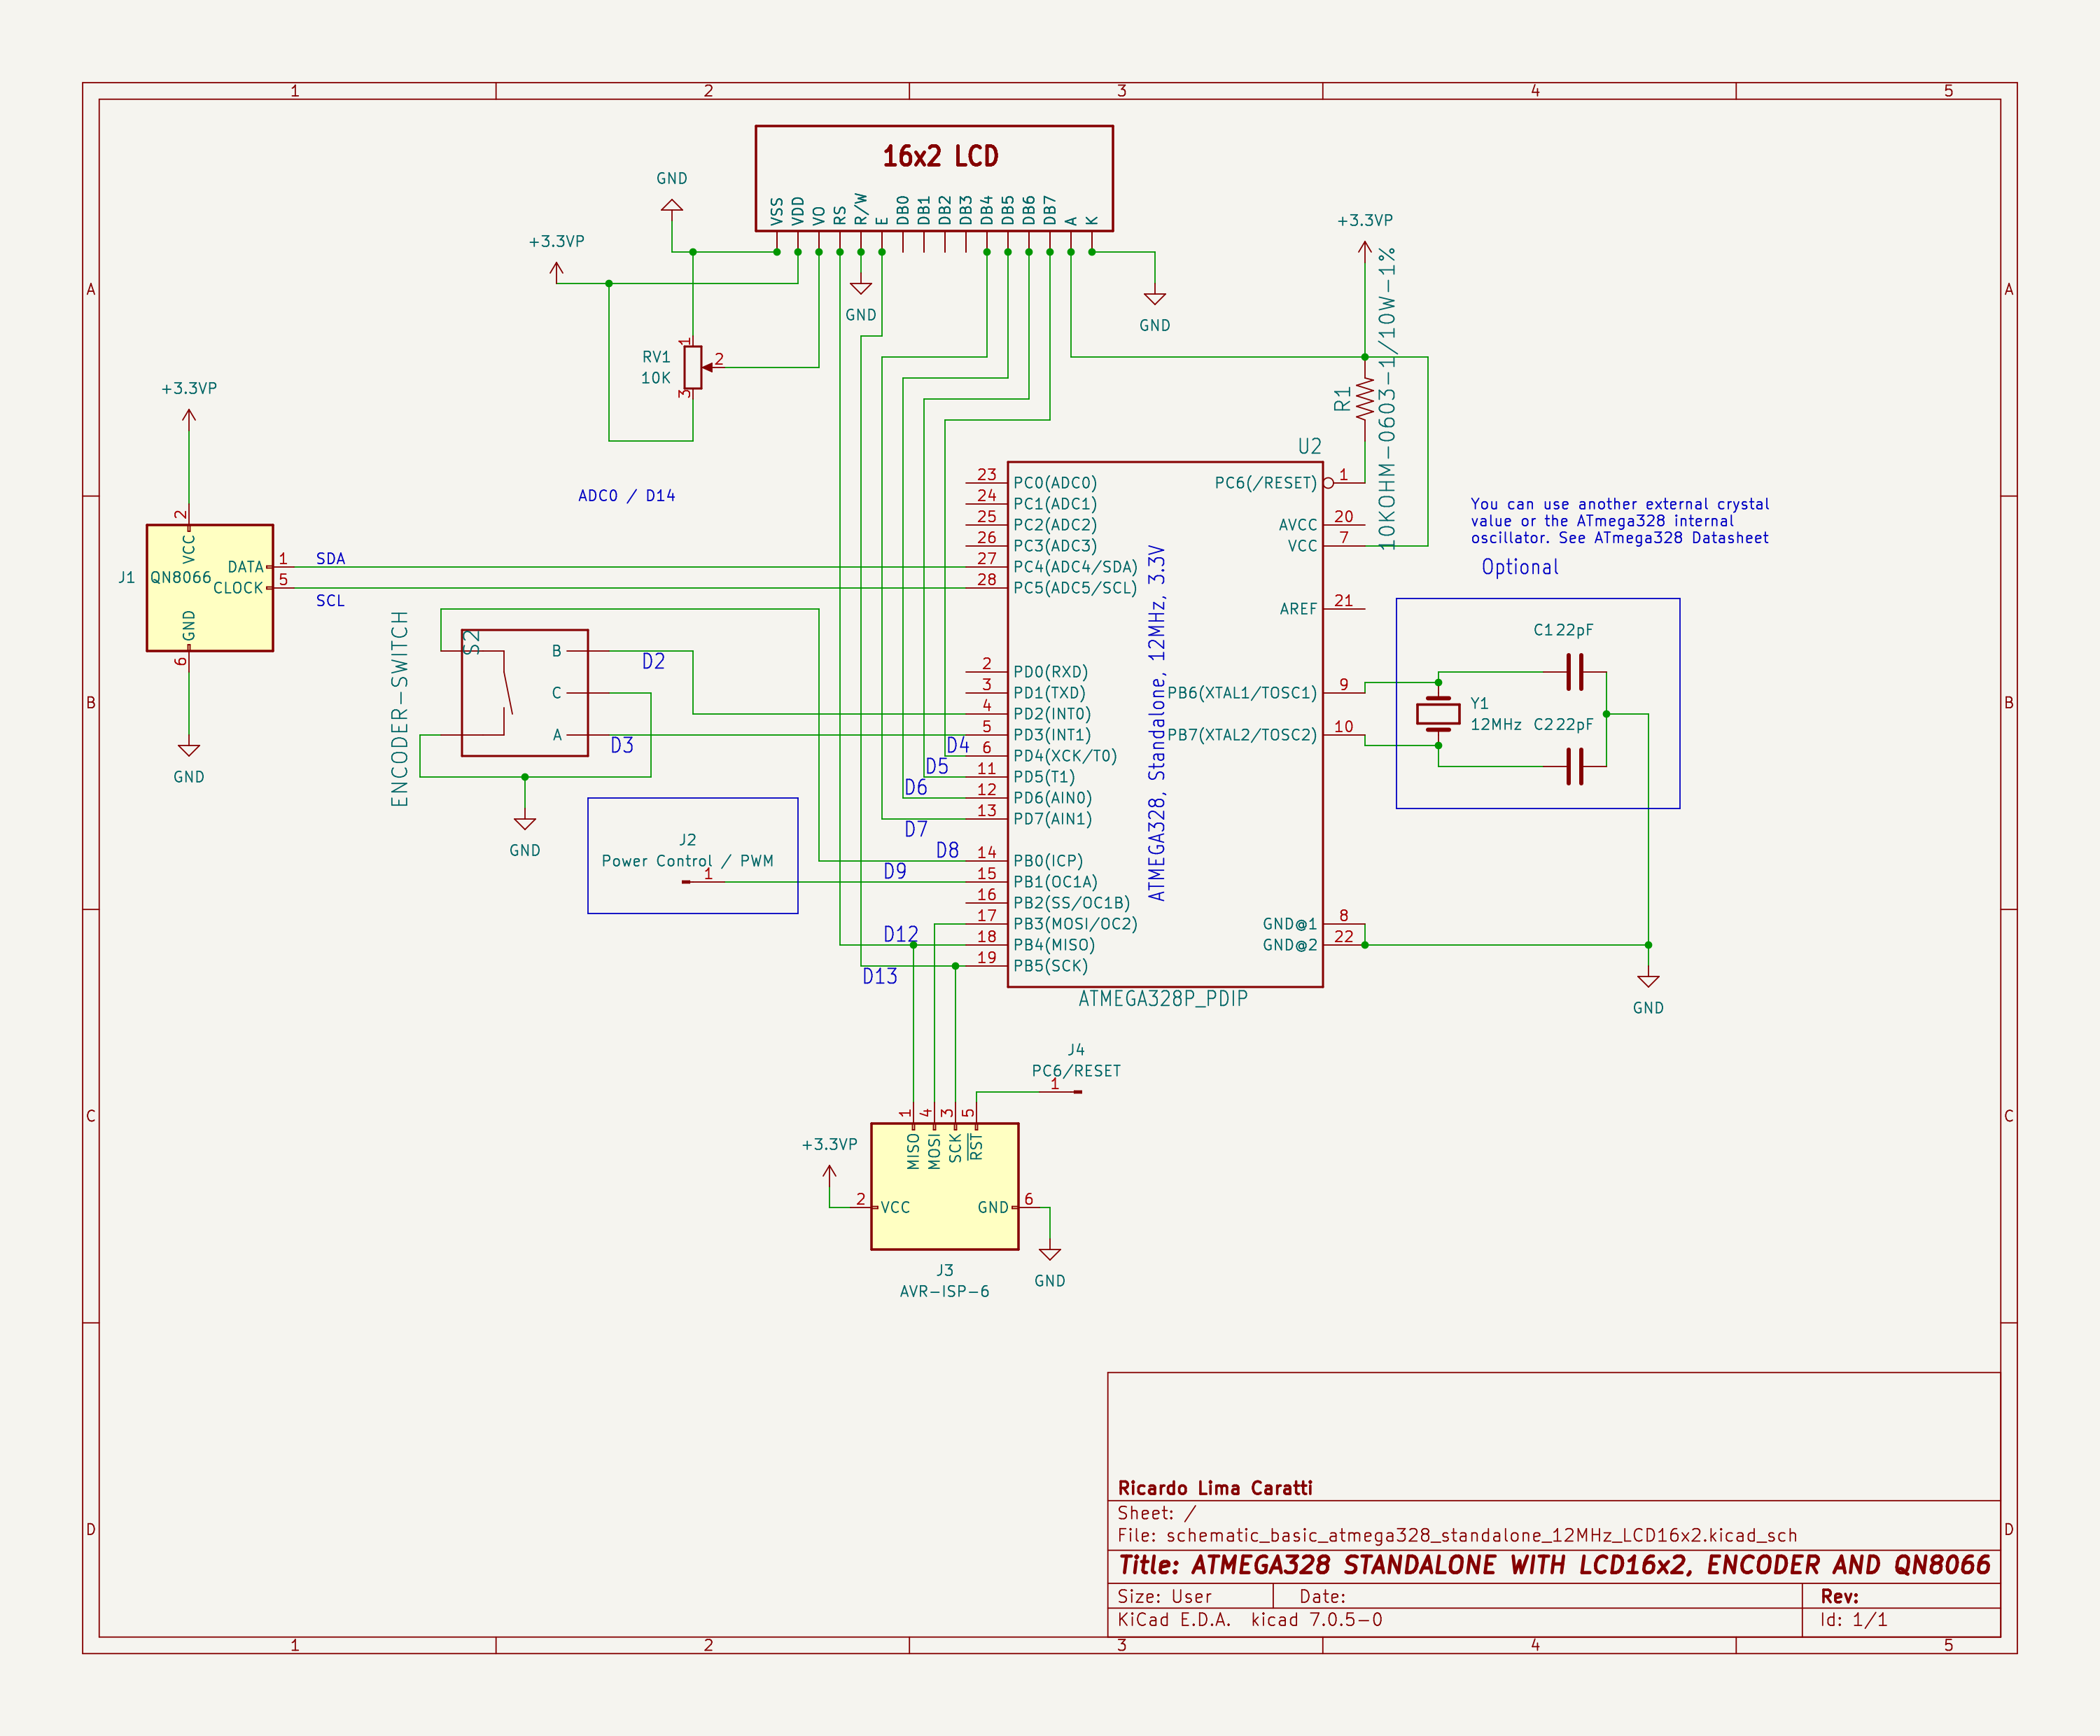Click the AREF pin label
The image size is (2100, 1736).
click(1298, 609)
